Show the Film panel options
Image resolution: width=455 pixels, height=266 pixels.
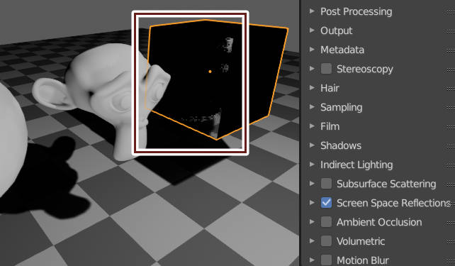(313, 126)
